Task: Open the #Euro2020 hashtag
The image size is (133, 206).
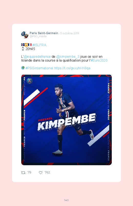Action: click(99, 61)
